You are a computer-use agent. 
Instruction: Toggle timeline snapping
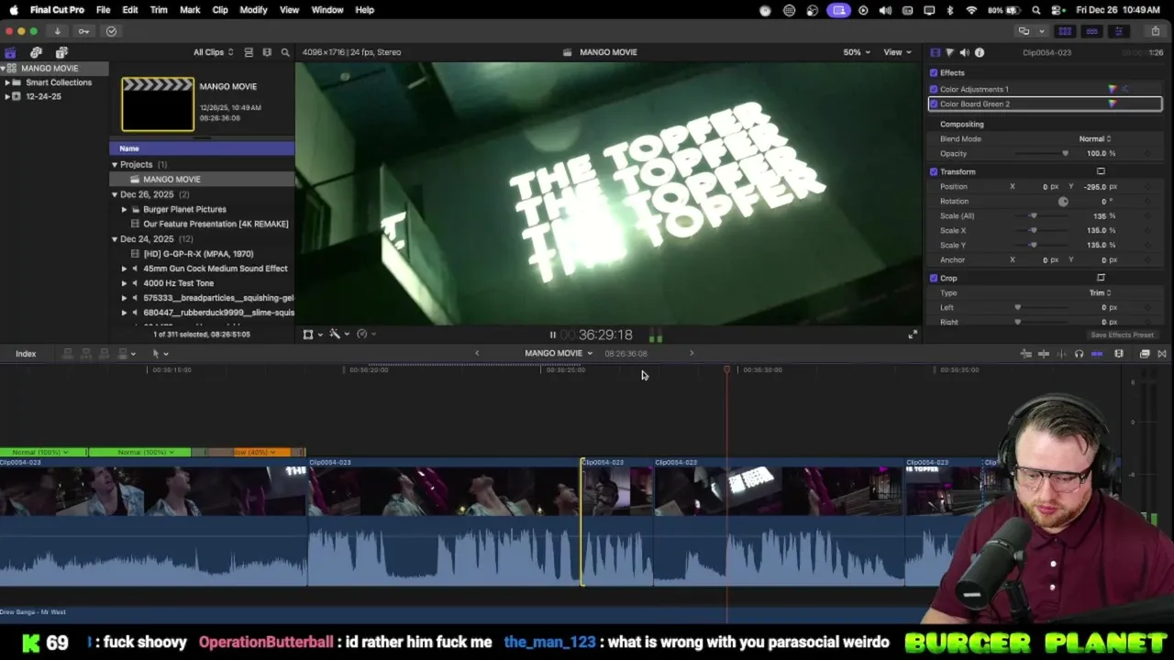point(1097,354)
